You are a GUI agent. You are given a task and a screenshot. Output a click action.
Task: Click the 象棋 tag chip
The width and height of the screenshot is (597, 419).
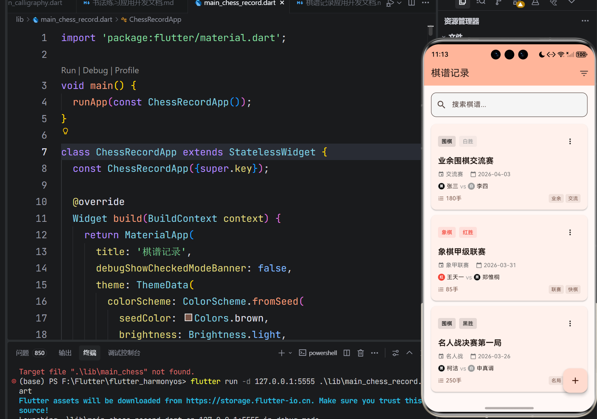click(x=447, y=233)
